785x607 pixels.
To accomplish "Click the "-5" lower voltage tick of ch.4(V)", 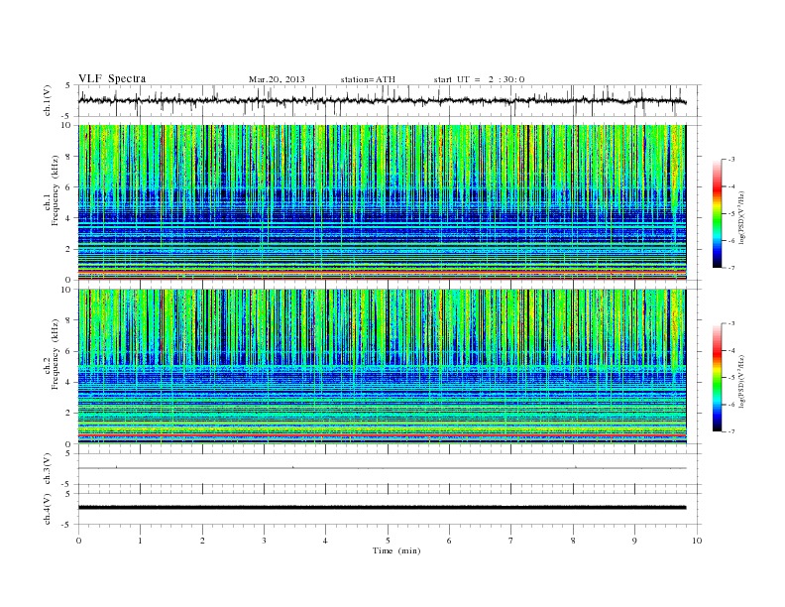I will 67,525.
